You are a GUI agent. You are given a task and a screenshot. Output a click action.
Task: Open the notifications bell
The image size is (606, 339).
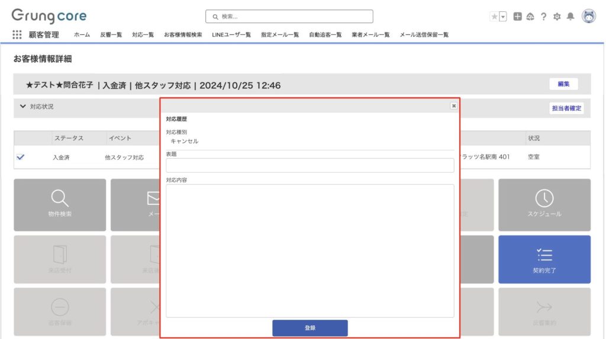tap(570, 17)
